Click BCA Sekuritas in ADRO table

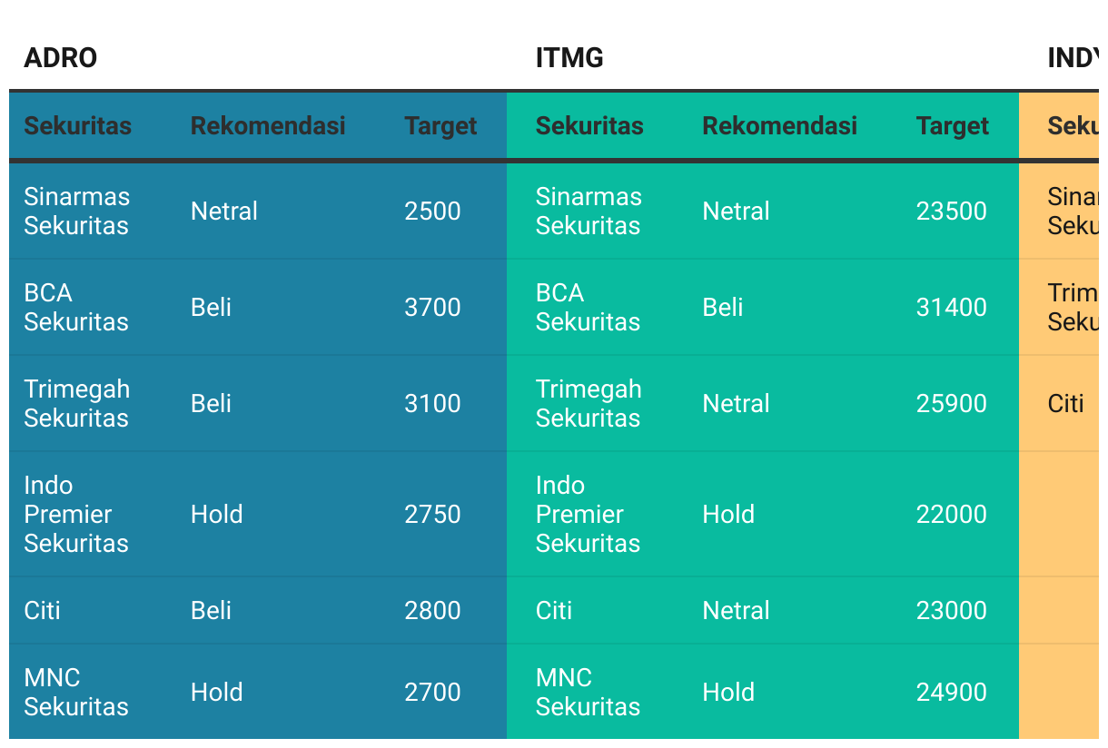(76, 307)
